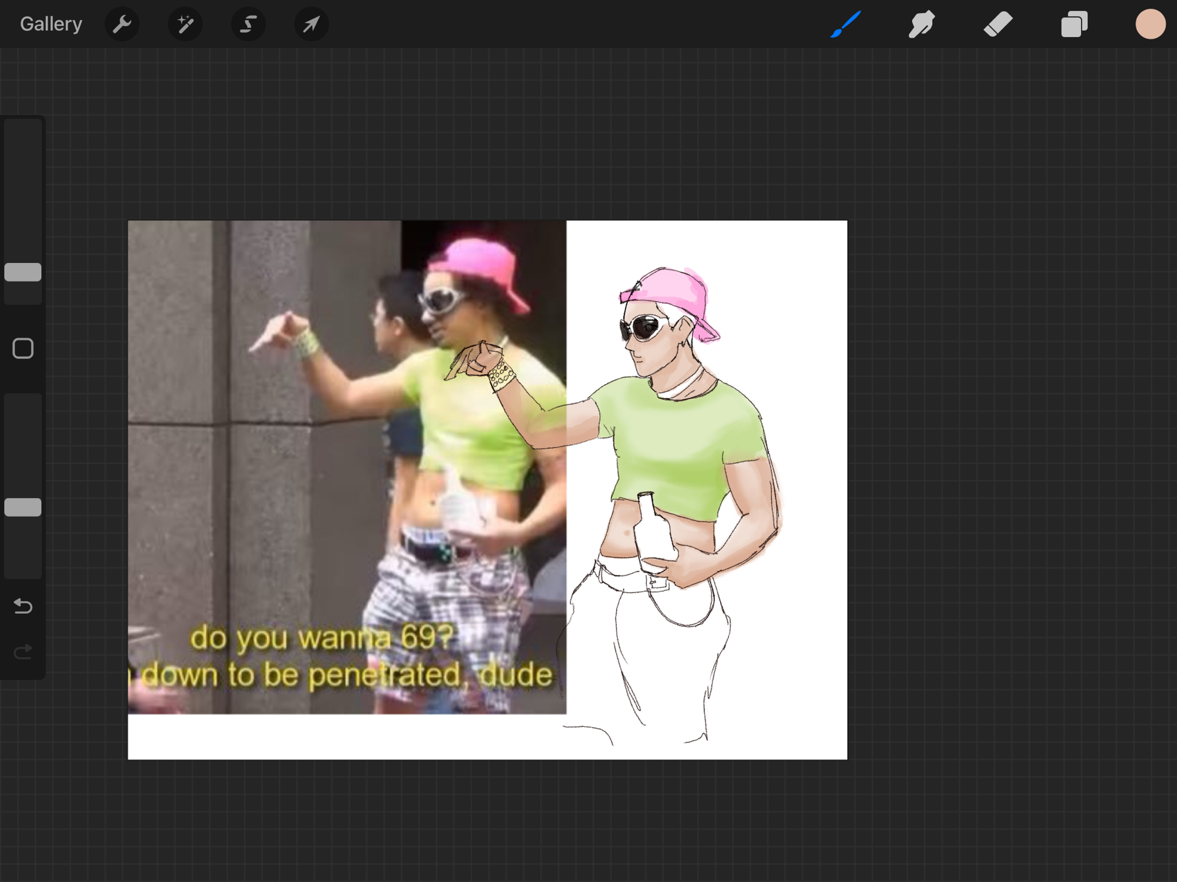
Task: Activate the Selection tool
Action: pyautogui.click(x=248, y=24)
